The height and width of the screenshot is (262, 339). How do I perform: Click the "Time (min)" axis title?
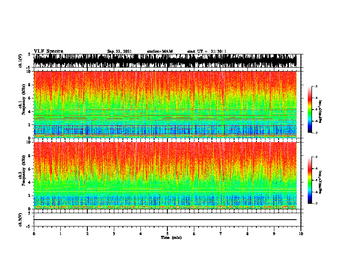pos(171,238)
